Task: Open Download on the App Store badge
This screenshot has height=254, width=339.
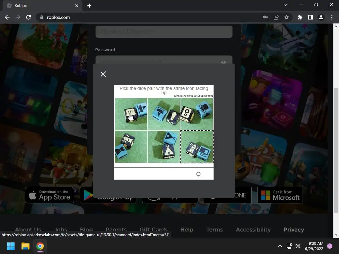Action: [x=50, y=195]
